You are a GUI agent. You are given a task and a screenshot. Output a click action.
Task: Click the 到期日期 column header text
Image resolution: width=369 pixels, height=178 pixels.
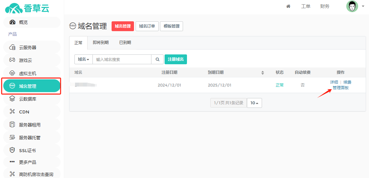216,72
